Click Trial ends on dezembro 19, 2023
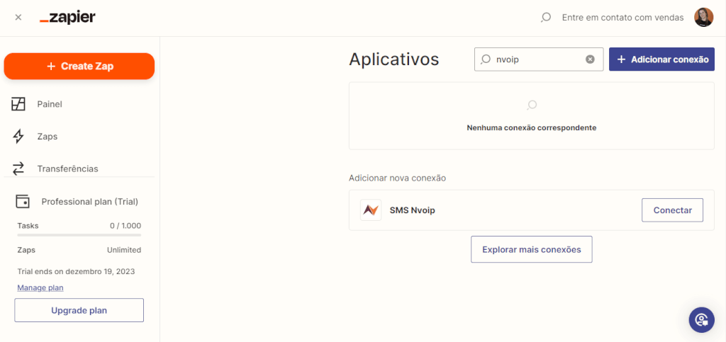 76,271
